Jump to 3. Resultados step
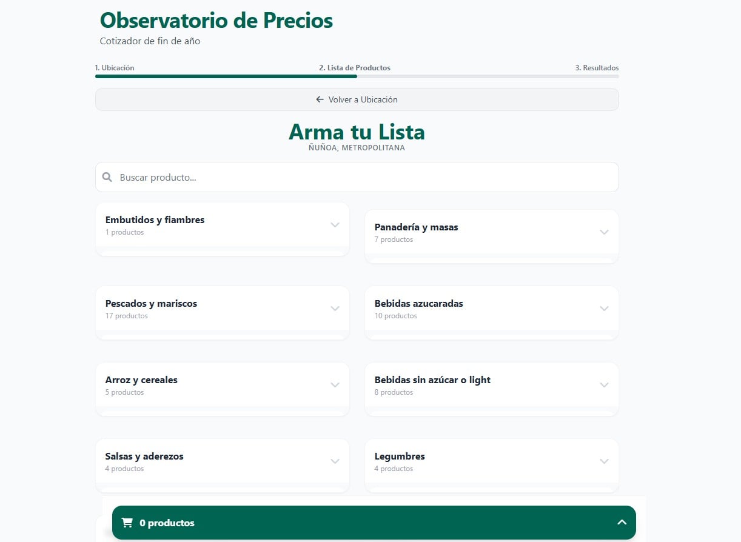741x542 pixels. tap(597, 68)
